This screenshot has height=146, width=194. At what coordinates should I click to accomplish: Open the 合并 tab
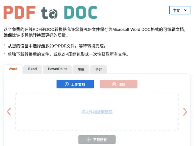coord(99,69)
